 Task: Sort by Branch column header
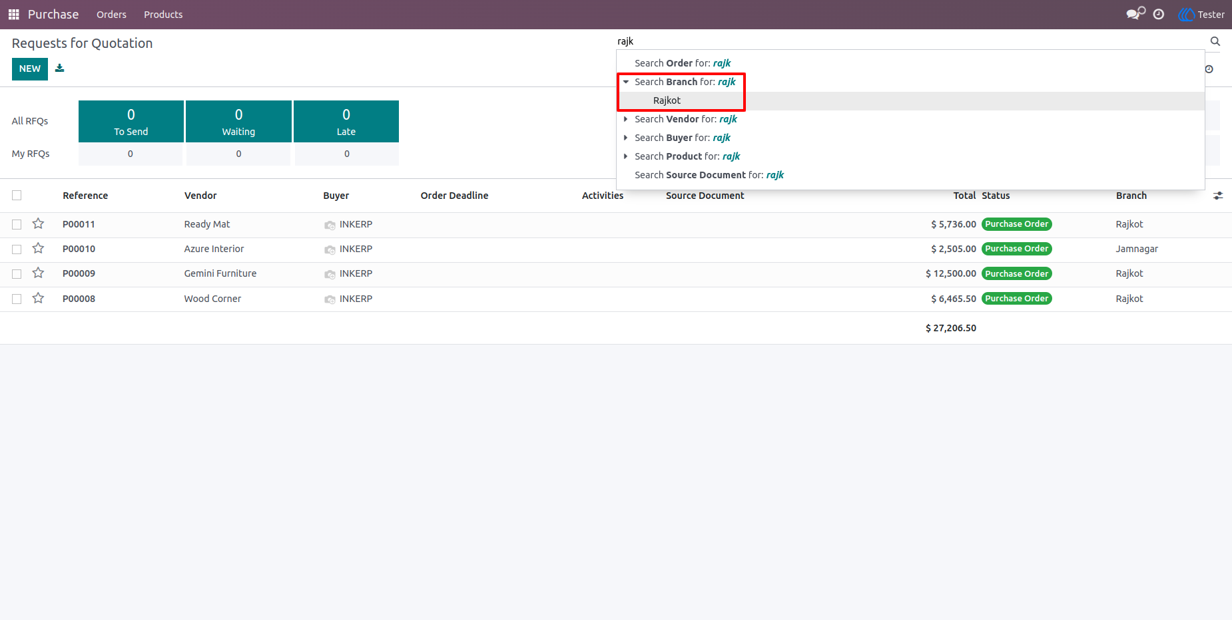[x=1131, y=196]
